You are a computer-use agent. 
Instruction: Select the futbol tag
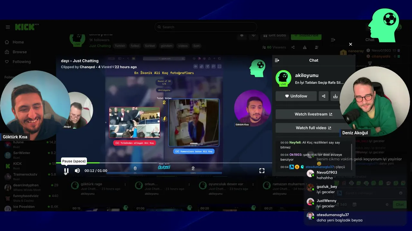(135, 46)
